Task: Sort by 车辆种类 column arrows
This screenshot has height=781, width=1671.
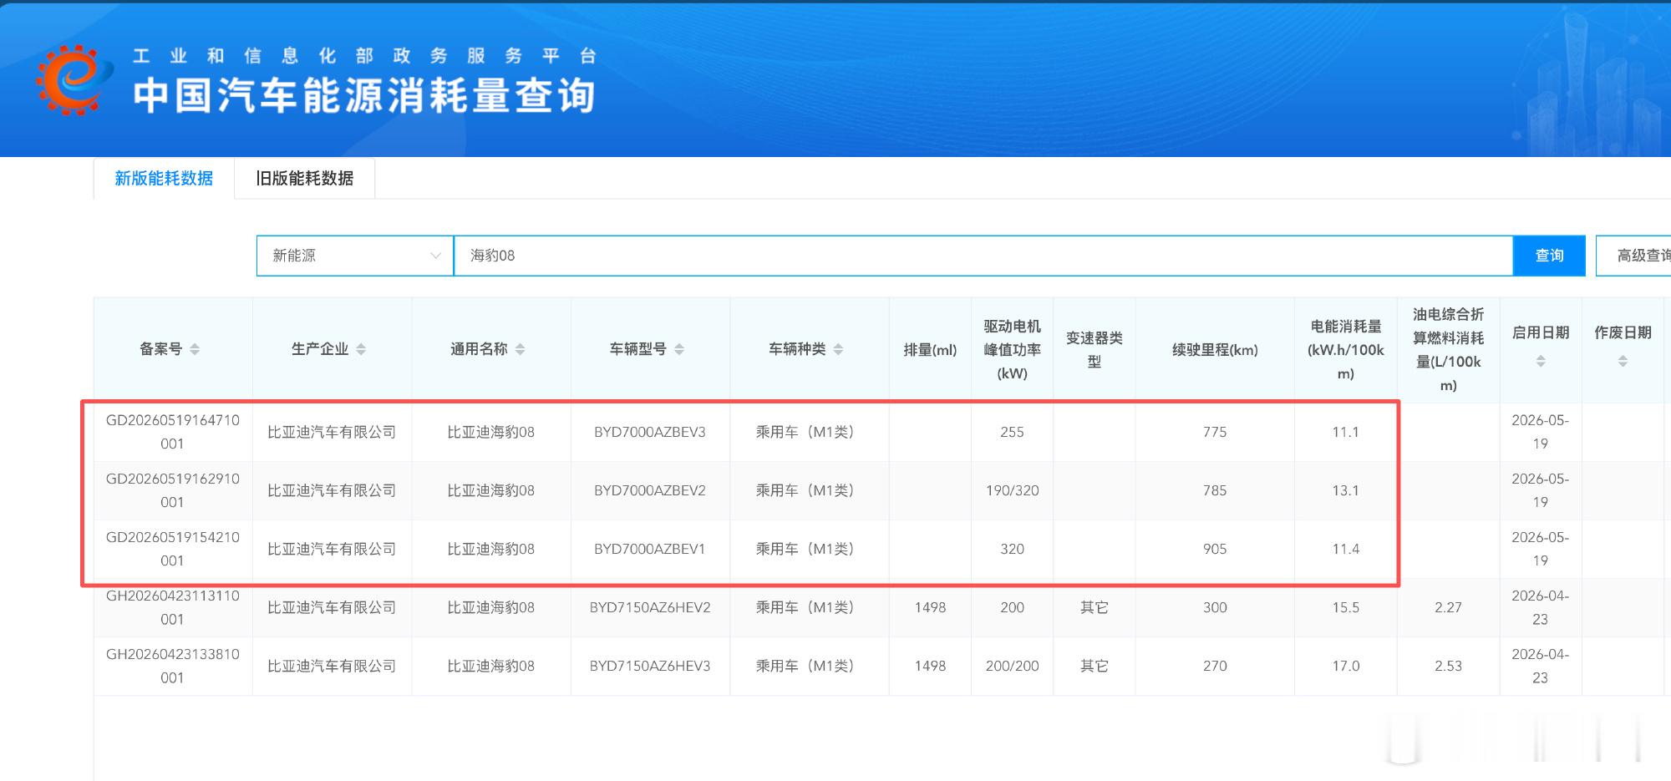Action: point(838,349)
